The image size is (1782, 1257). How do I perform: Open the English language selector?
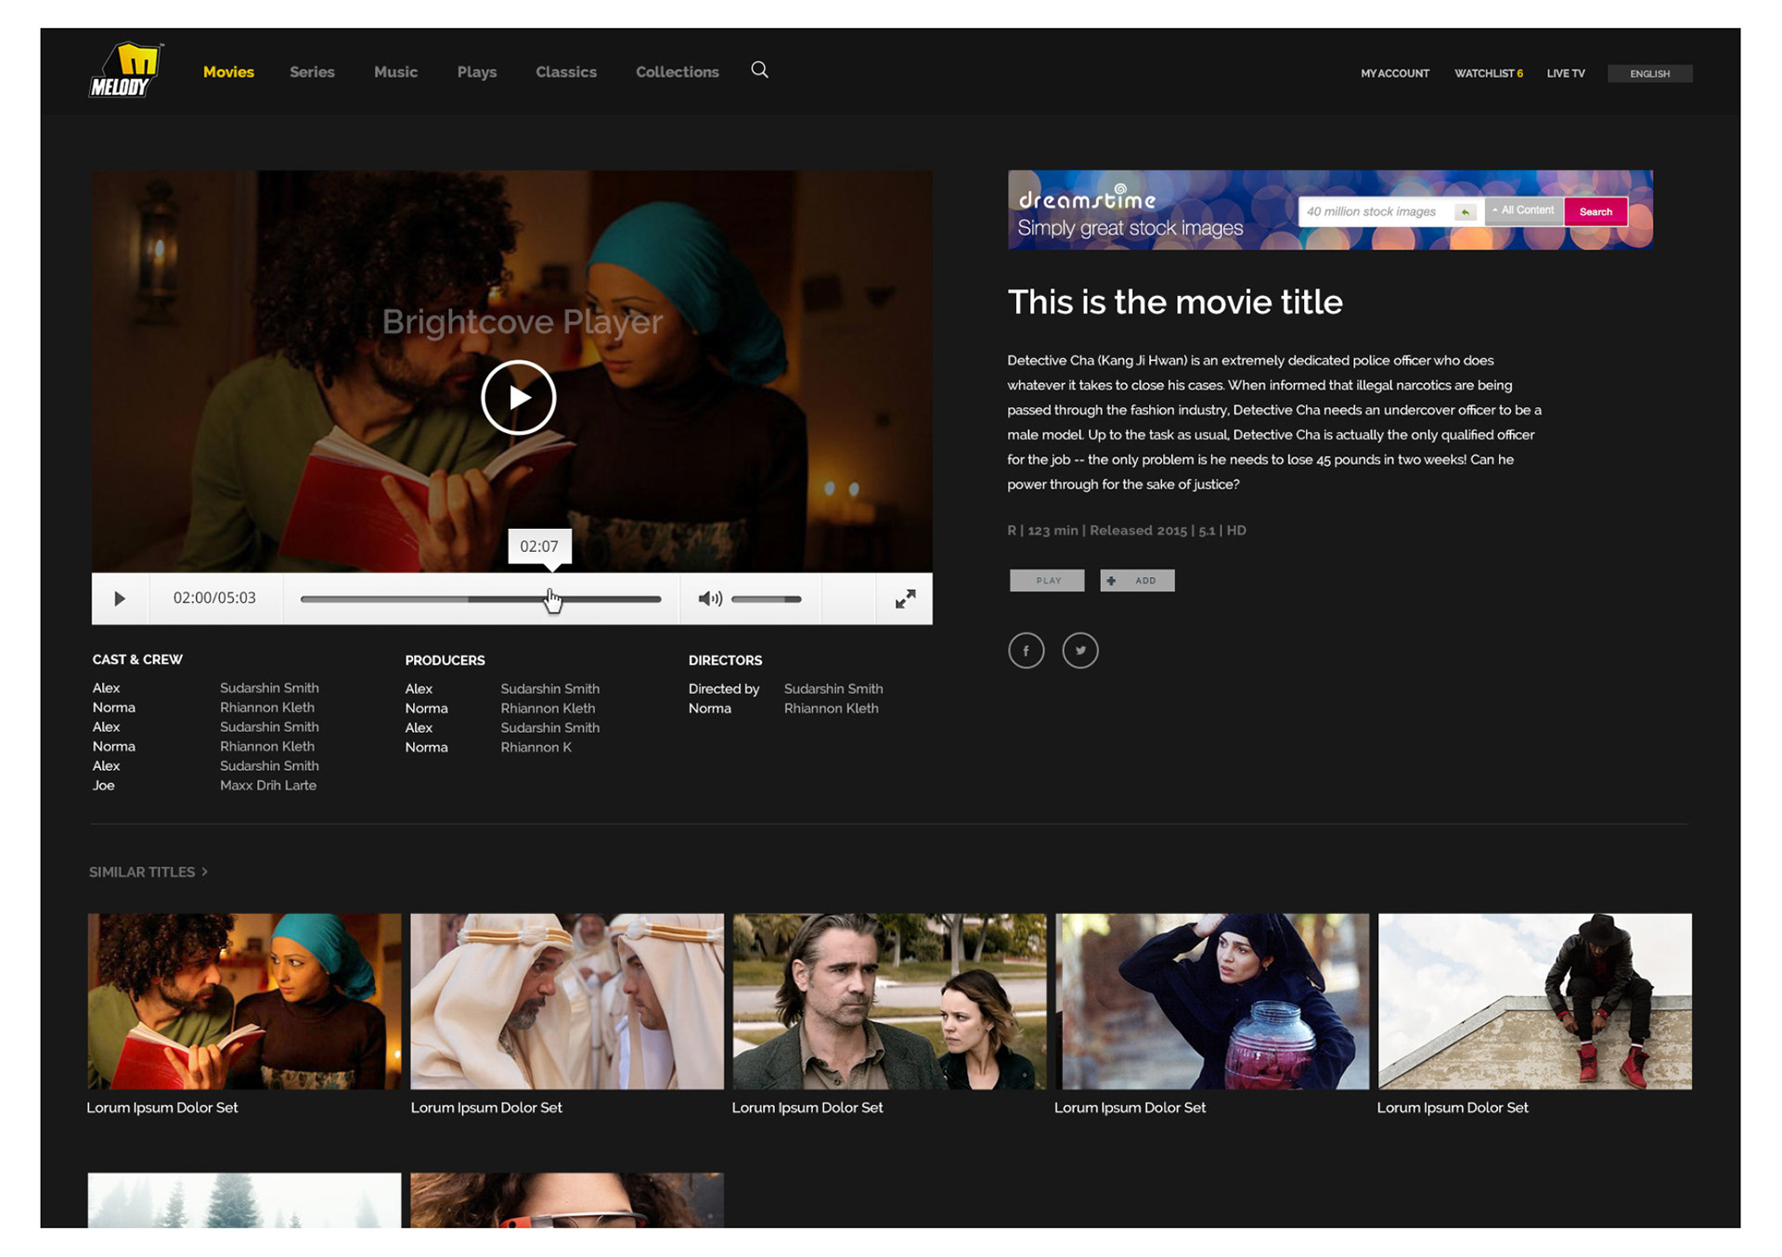tap(1649, 73)
